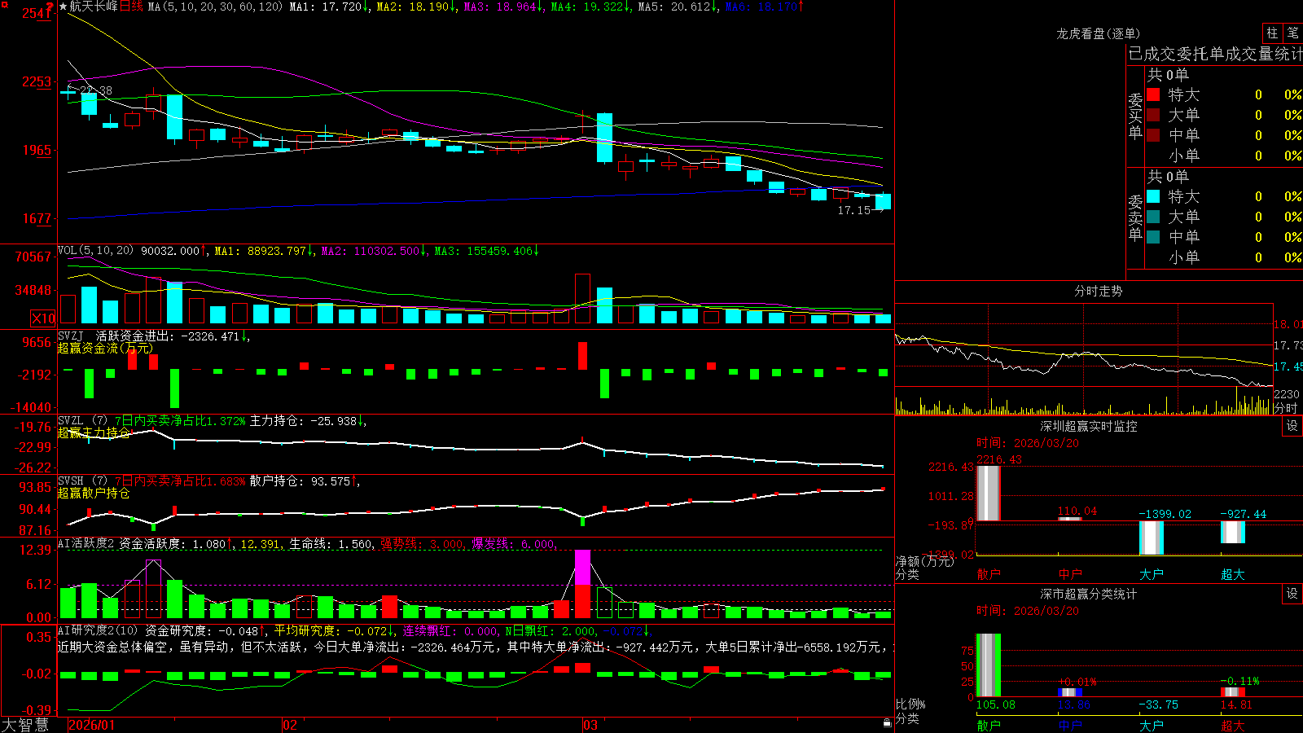
Task: Click the 17.15 low price annotation
Action: 854,210
